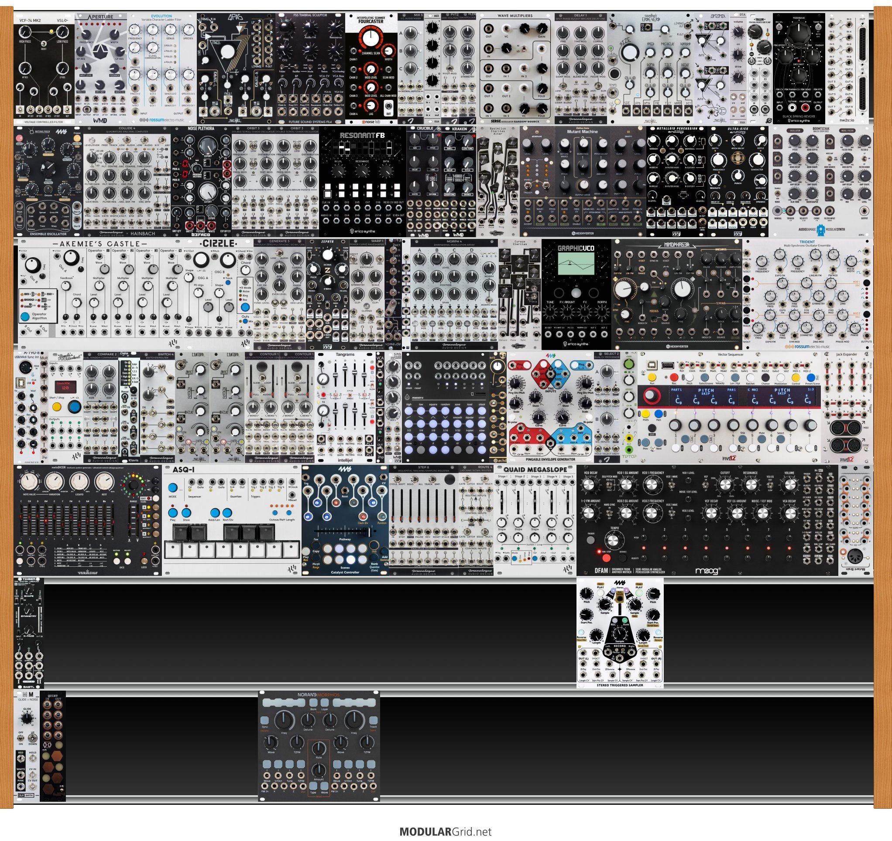This screenshot has width=892, height=841.
Task: Click the "TRIDENT" title text
Action: 807,242
